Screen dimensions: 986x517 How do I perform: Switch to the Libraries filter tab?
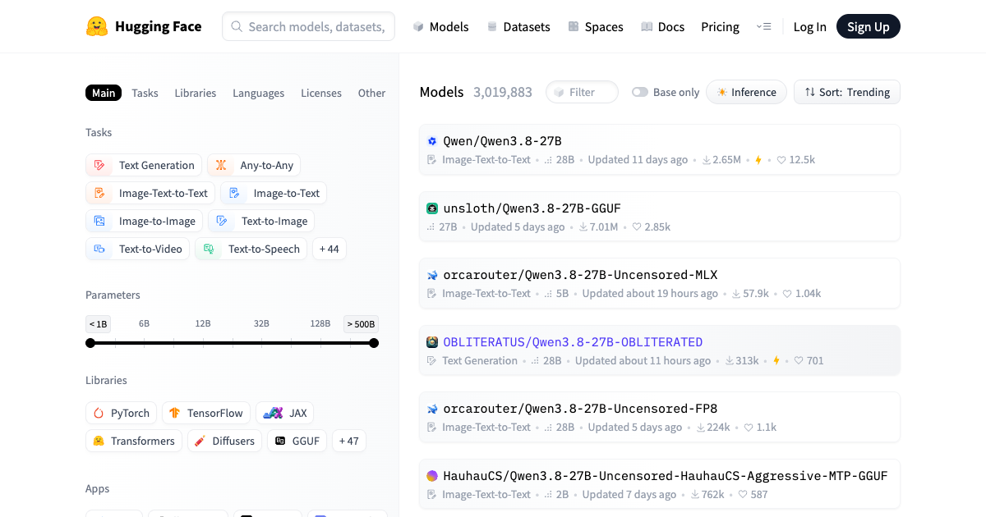196,93
